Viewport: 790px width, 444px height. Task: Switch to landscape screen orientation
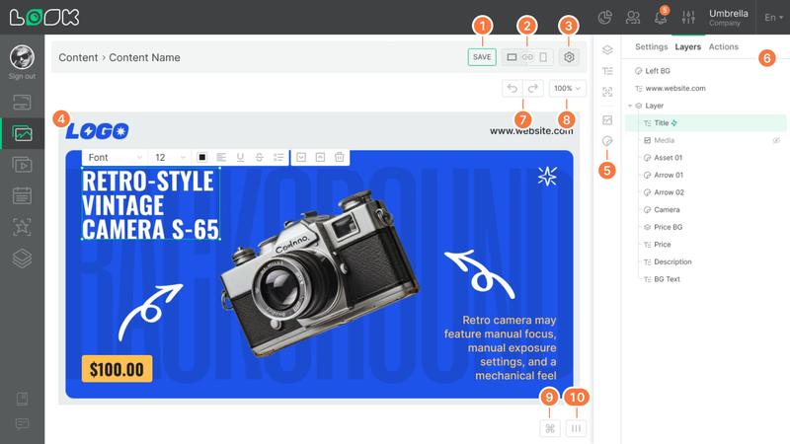(x=512, y=57)
